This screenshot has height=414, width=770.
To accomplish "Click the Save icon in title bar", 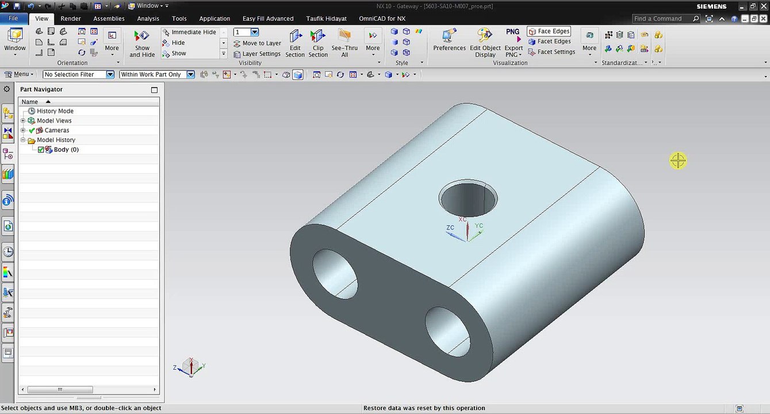I will pyautogui.click(x=17, y=6).
